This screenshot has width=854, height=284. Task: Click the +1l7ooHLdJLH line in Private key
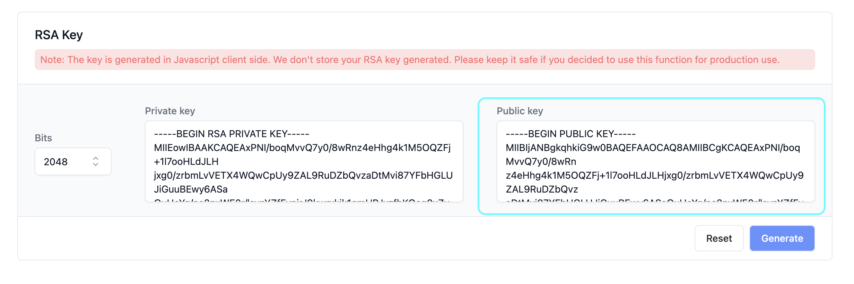pos(186,161)
